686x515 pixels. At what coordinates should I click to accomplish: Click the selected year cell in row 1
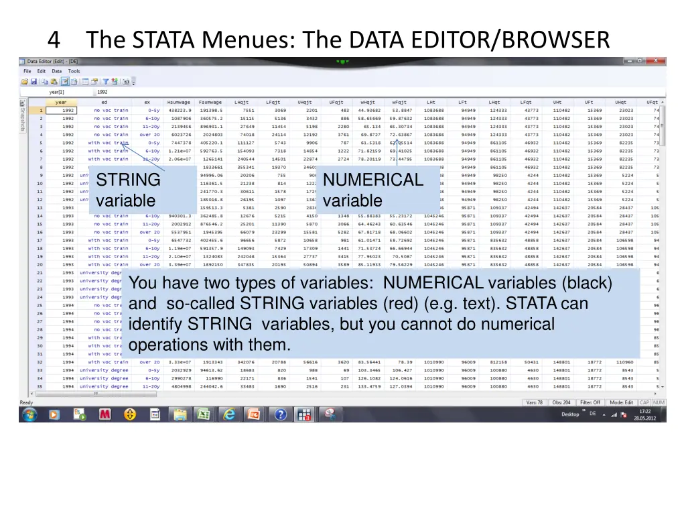tap(61, 111)
